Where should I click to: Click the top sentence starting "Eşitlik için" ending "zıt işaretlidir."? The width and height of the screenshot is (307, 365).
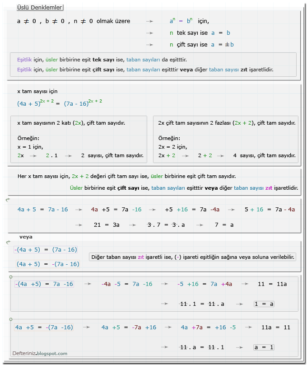[145, 70]
